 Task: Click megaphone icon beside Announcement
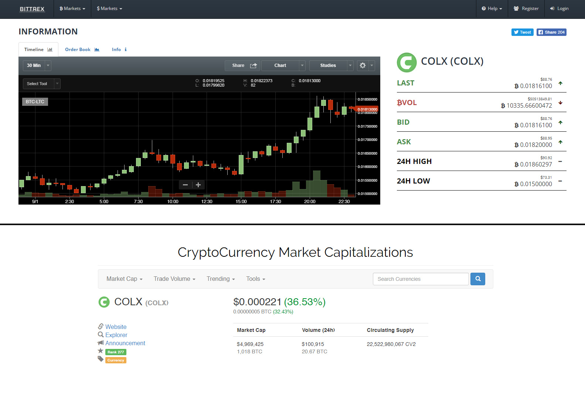click(101, 343)
